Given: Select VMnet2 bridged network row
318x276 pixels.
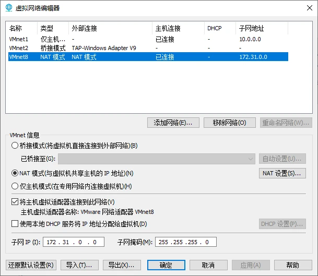Looking at the screenshot, I should click(148, 48).
